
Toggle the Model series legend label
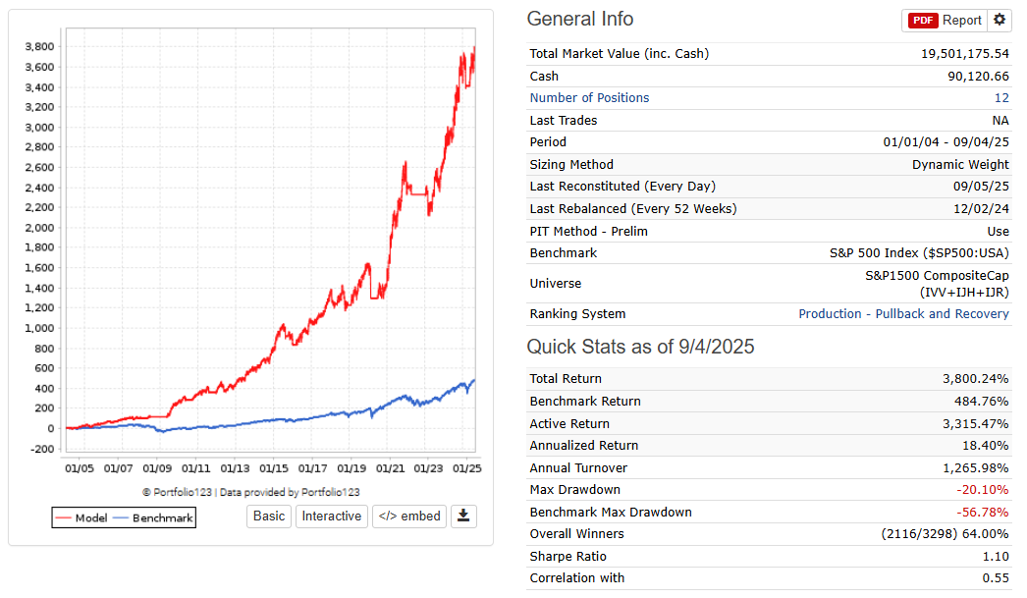click(91, 517)
